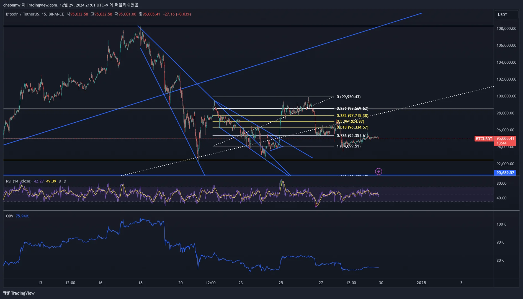
Task: Click the date label 23 on time axis
Action: click(241, 283)
